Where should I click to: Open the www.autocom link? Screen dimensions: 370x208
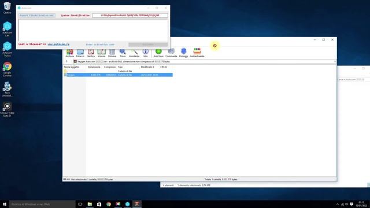pyautogui.click(x=58, y=44)
